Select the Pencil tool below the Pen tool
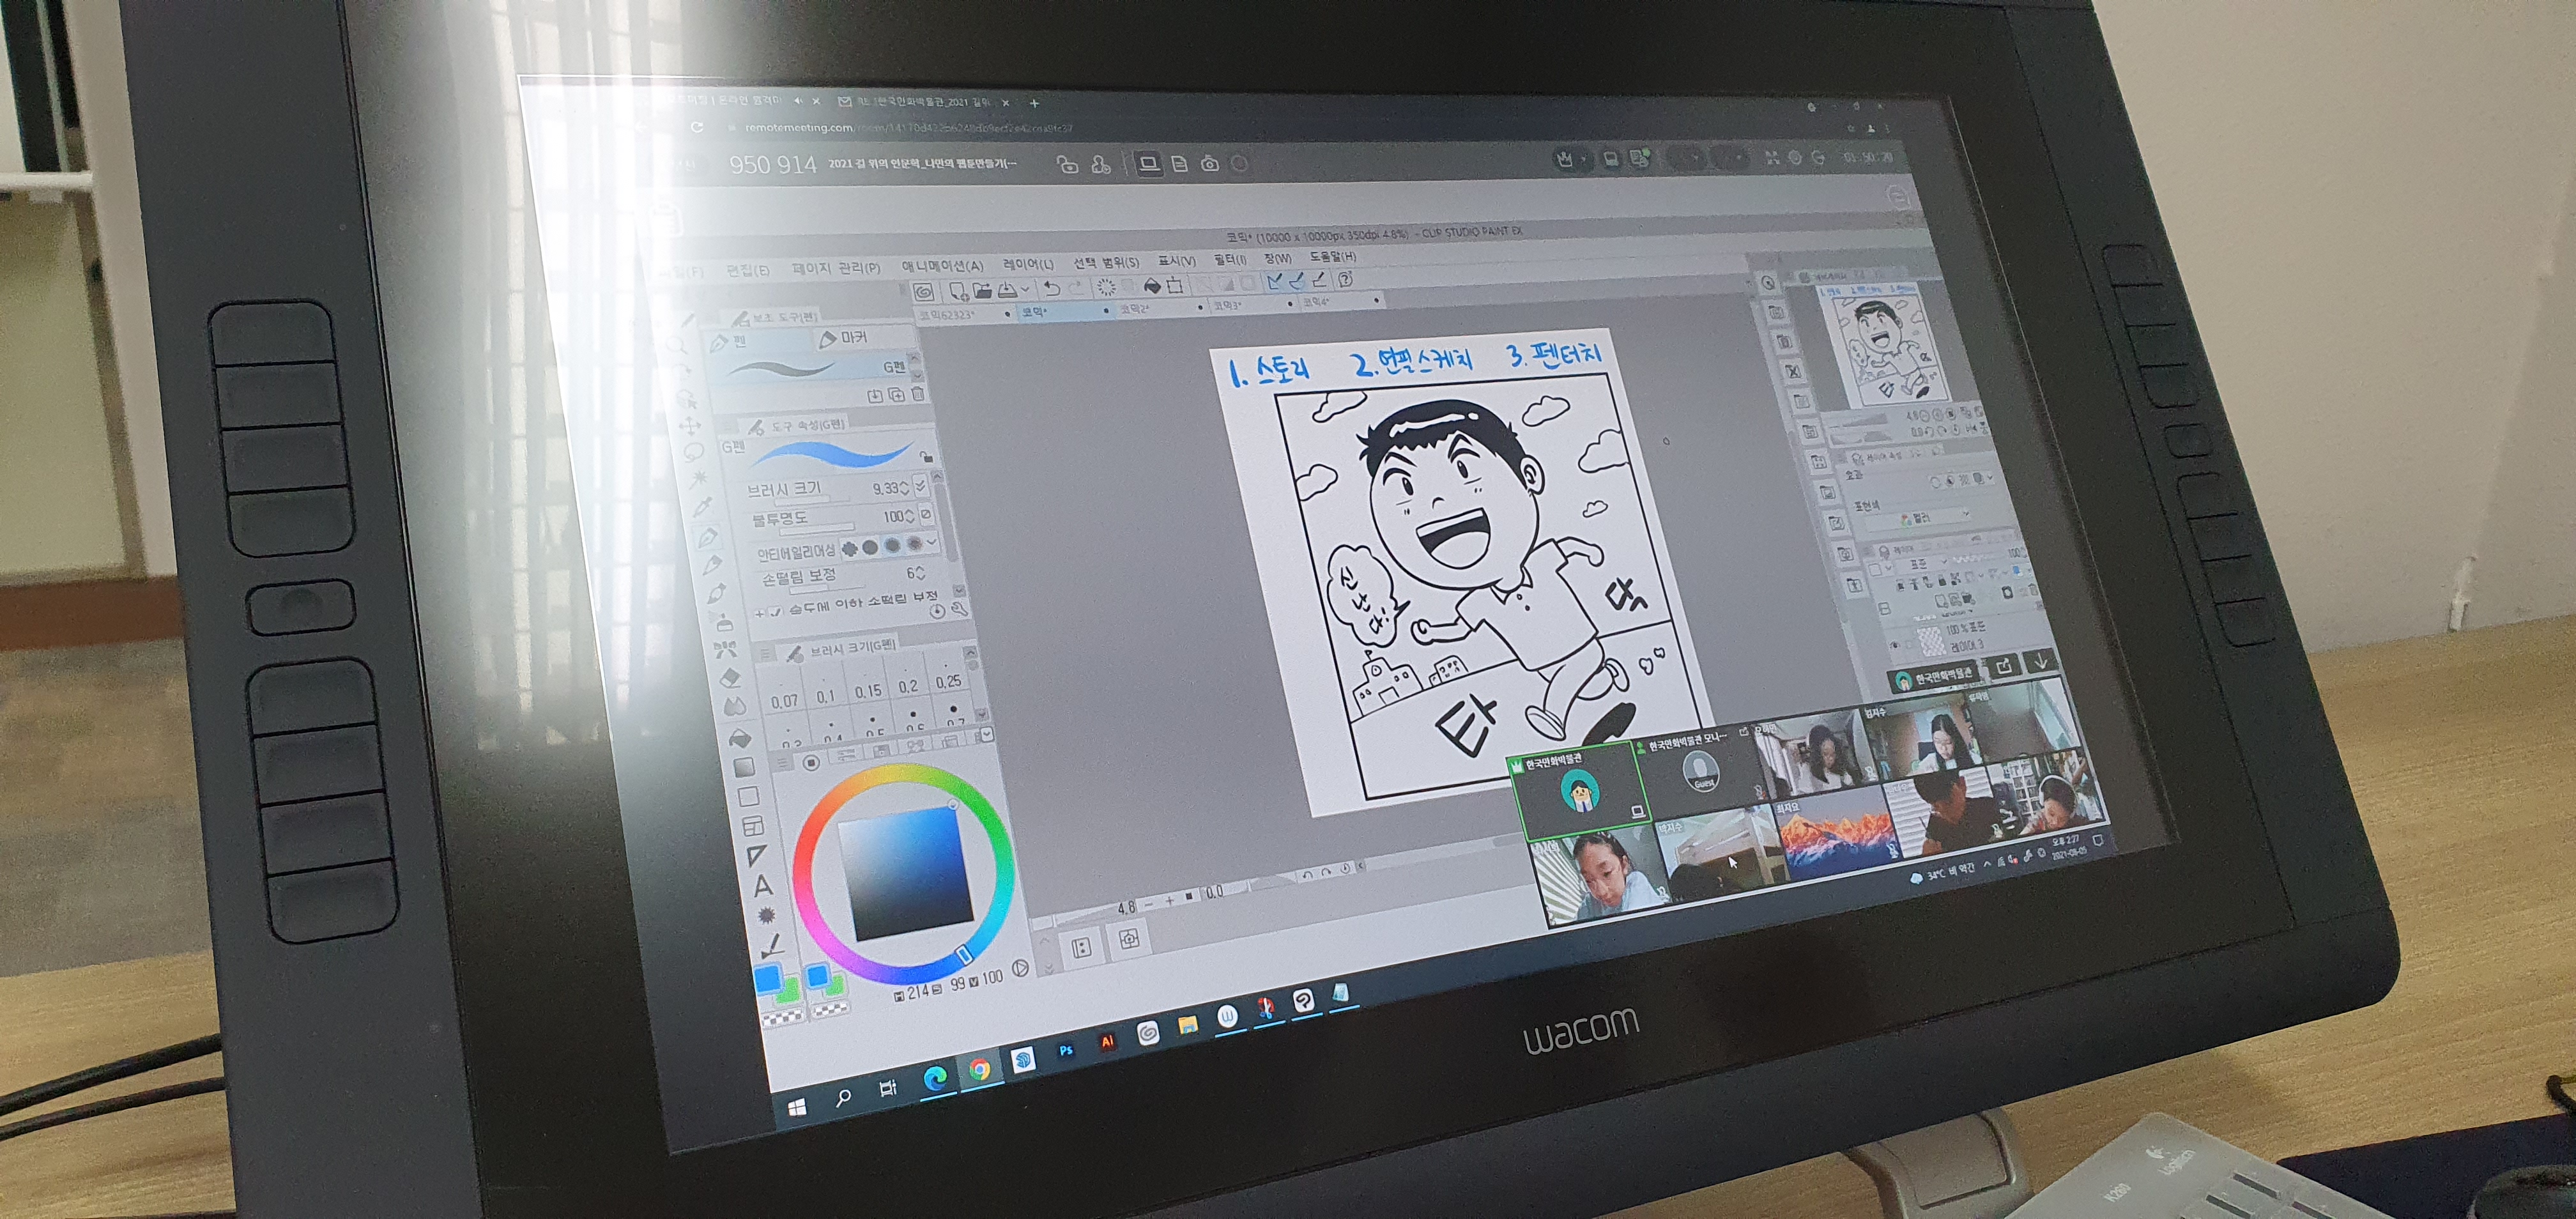 click(x=713, y=565)
